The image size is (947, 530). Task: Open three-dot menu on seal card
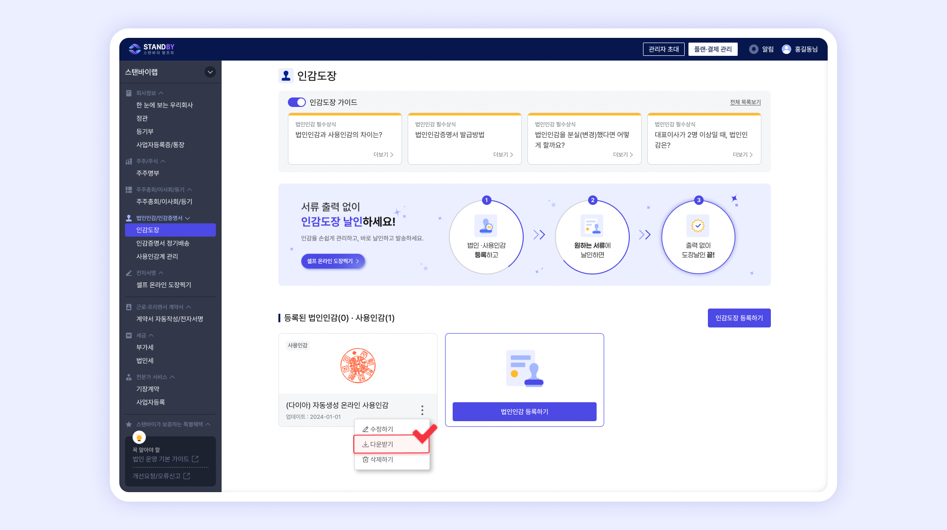pyautogui.click(x=422, y=410)
